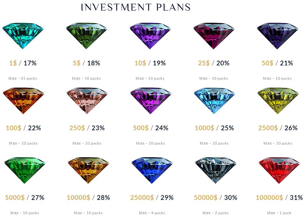Select the cyan diamond 1$ plan
This screenshot has width=306, height=220.
[x=23, y=36]
